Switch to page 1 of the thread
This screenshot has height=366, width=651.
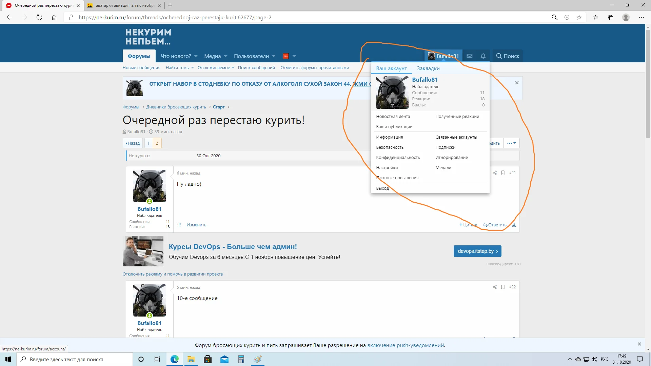point(149,143)
